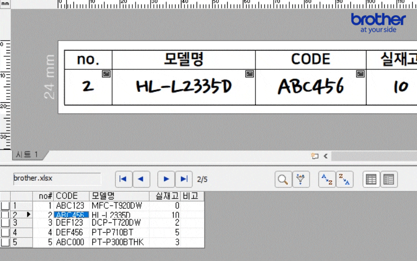Select the DCP-T720DW cell
Screen dimensions: 417x261
point(119,223)
